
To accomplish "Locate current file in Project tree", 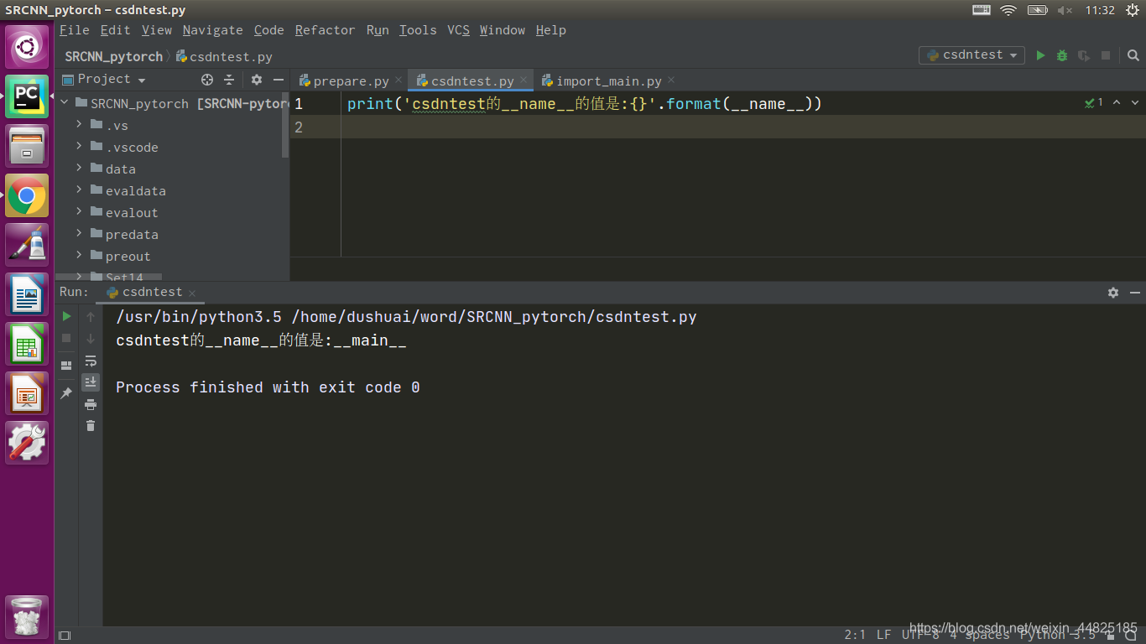I will coord(207,80).
